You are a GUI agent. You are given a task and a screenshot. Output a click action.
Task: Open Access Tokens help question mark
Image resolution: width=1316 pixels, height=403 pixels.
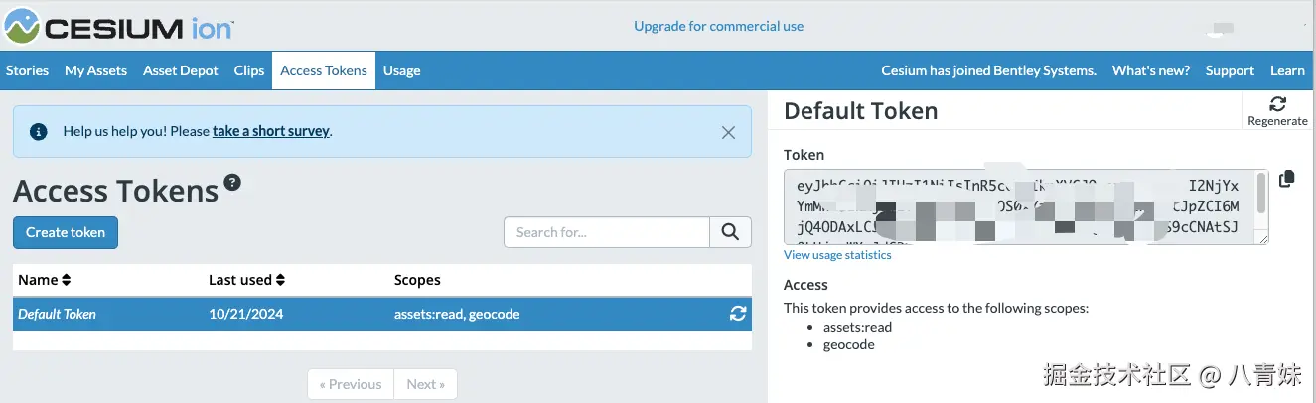(x=232, y=182)
